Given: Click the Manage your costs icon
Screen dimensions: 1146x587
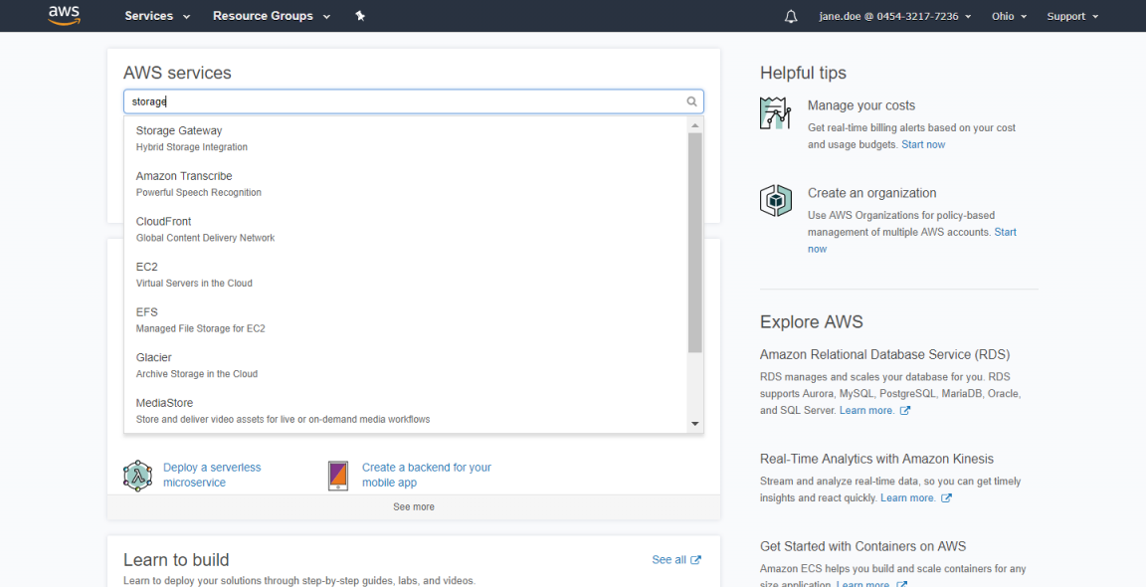Looking at the screenshot, I should tap(776, 113).
